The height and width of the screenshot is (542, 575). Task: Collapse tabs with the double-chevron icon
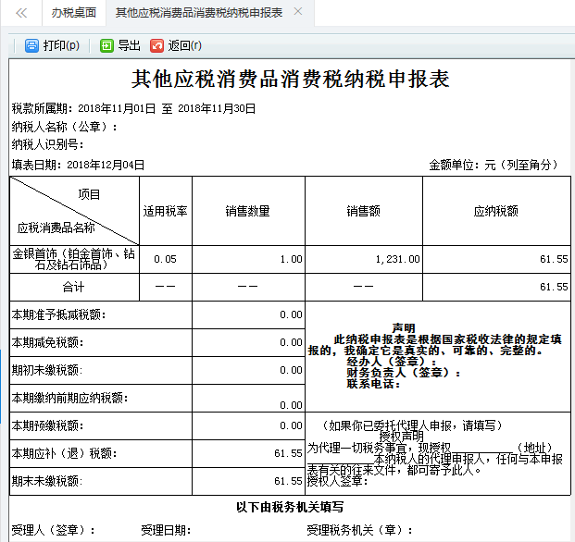21,13
